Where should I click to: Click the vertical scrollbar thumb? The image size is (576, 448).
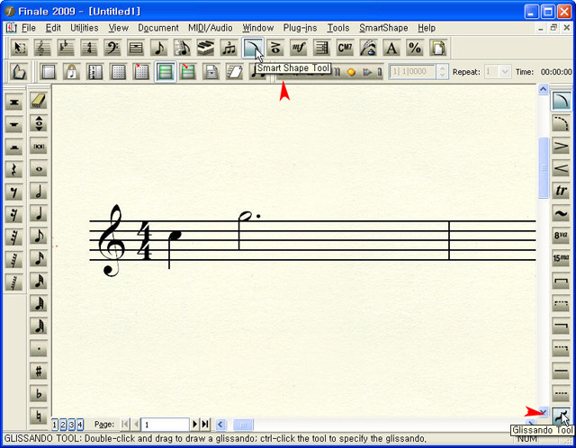coord(543,167)
